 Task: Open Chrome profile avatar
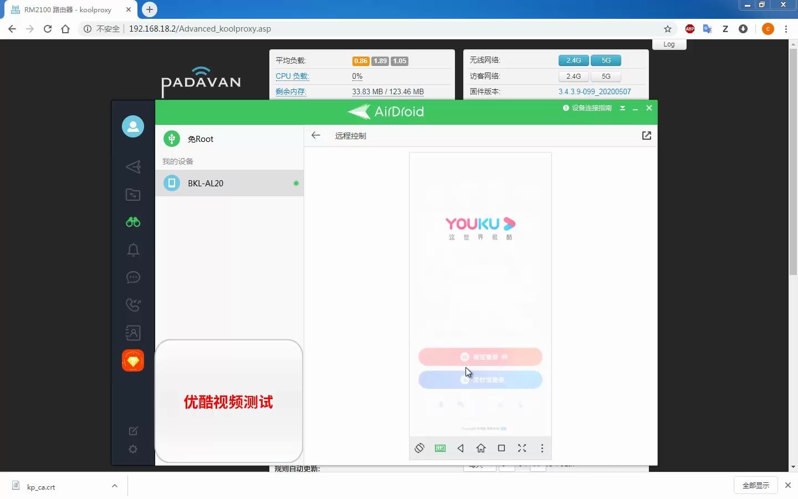point(768,29)
